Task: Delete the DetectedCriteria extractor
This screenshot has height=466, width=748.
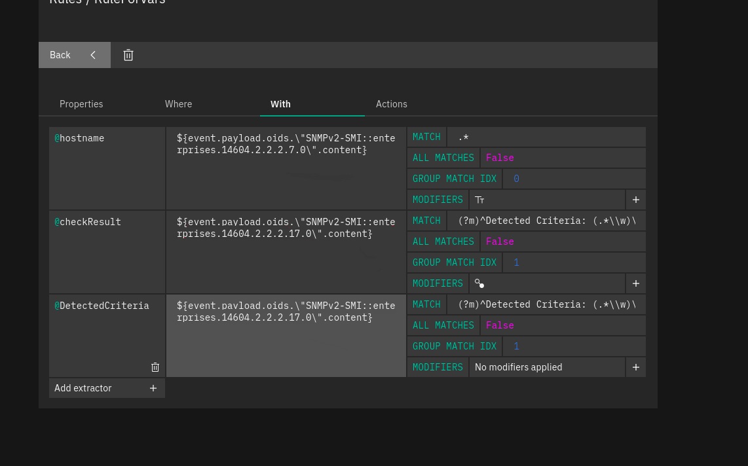Action: click(155, 367)
